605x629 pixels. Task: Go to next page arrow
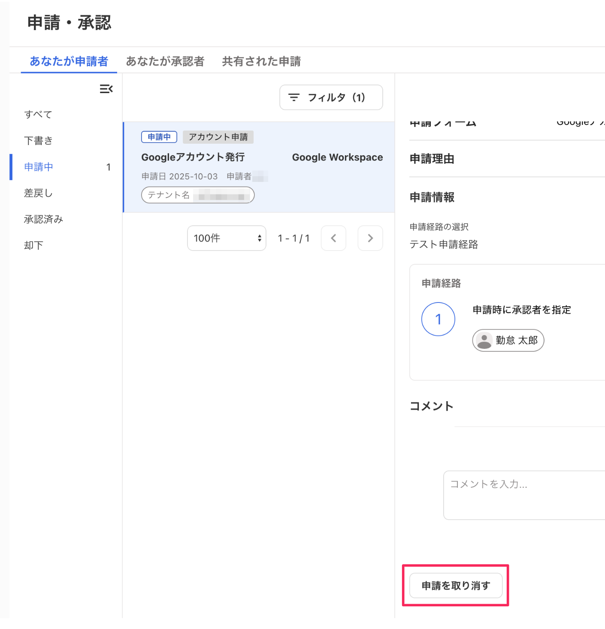[x=370, y=238]
